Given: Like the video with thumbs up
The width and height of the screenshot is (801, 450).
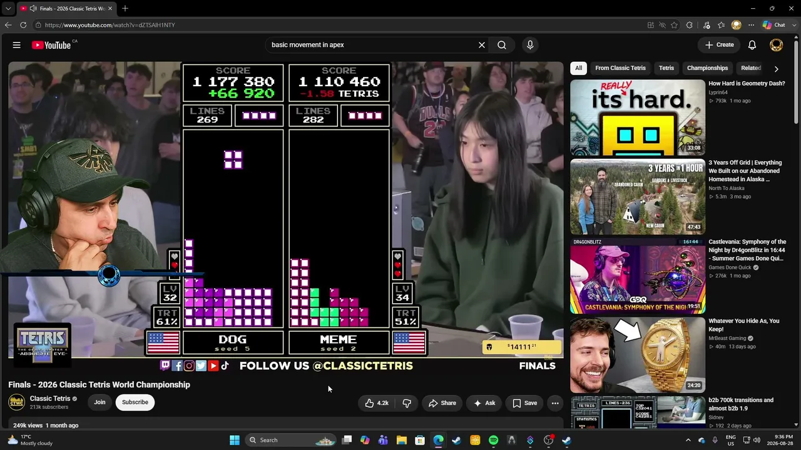Looking at the screenshot, I should point(377,403).
